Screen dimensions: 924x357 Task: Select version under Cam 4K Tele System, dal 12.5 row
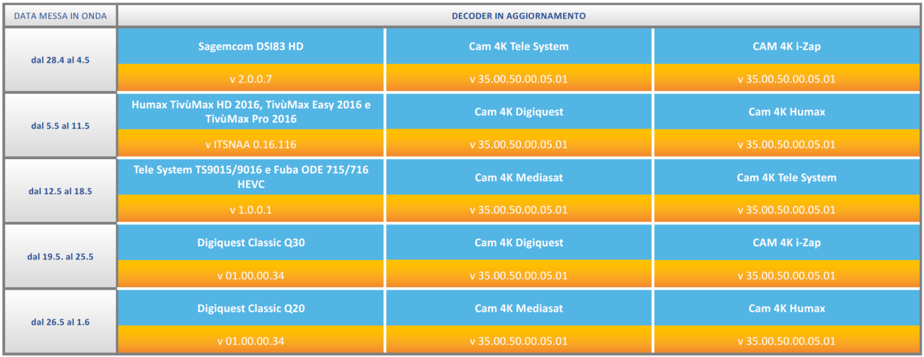coord(787,209)
